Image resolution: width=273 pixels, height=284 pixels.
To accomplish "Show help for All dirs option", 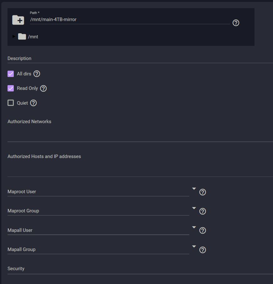I will click(x=37, y=74).
